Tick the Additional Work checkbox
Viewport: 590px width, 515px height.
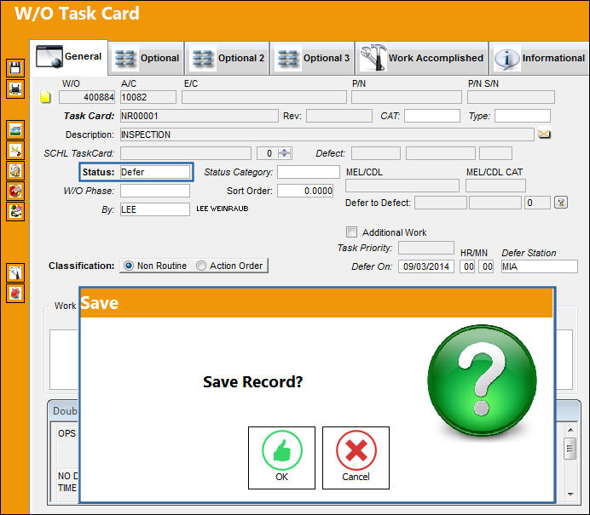351,232
